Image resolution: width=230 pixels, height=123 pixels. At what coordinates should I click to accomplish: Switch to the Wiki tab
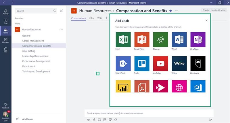(x=99, y=18)
